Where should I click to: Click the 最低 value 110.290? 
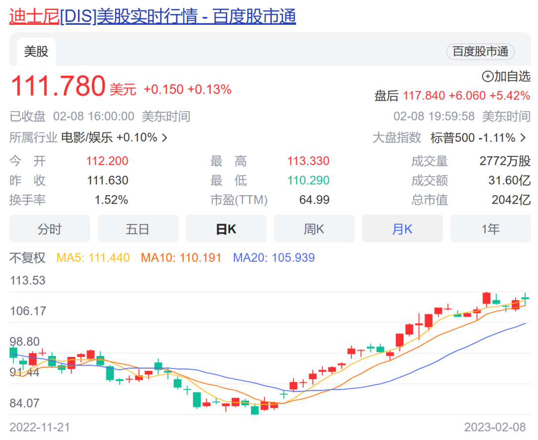tap(308, 180)
